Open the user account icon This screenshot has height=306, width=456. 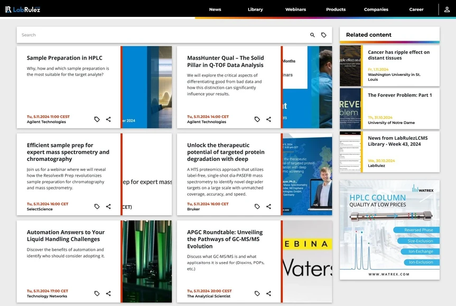447,9
